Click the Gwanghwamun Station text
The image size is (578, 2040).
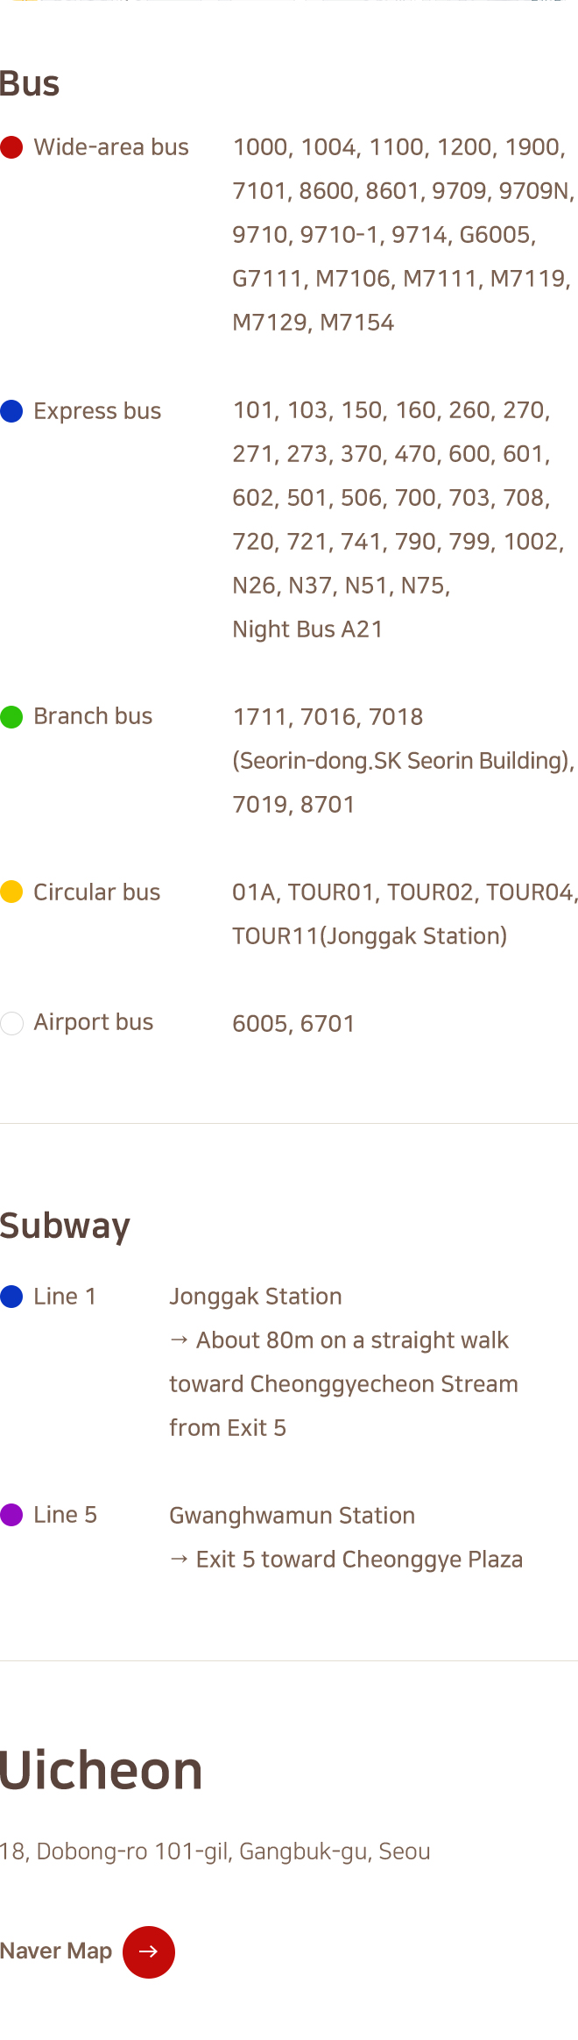[x=292, y=1516]
